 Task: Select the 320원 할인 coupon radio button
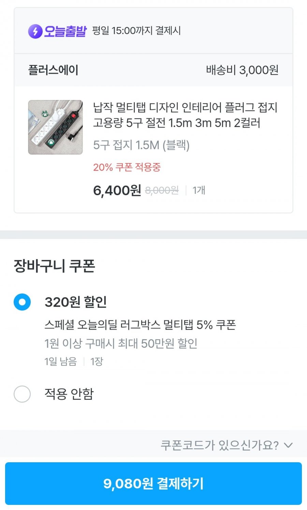(22, 302)
